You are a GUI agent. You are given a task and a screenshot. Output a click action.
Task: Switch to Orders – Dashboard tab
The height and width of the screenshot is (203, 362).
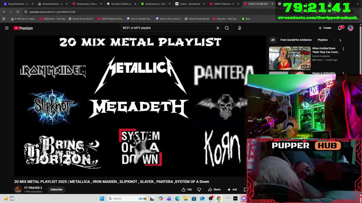pyautogui.click(x=189, y=4)
